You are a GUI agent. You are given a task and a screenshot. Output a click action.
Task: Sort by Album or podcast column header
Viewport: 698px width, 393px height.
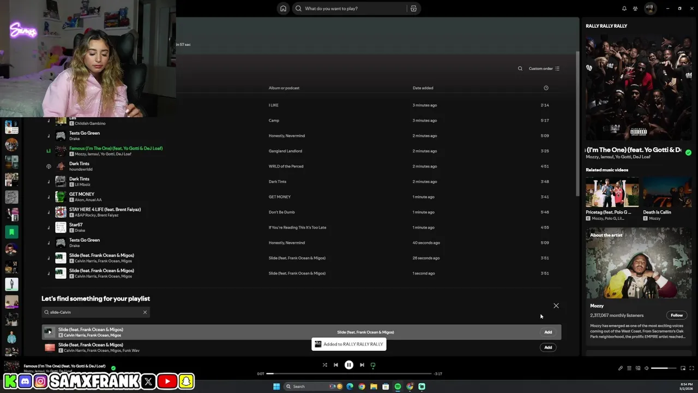(x=284, y=88)
